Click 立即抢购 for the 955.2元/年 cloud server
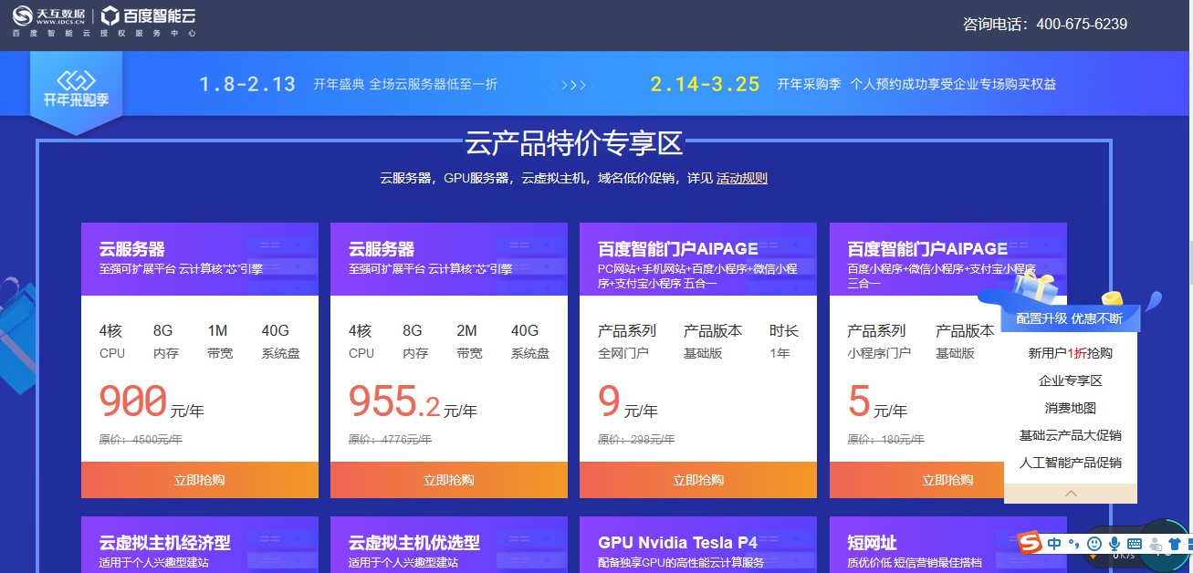1193x573 pixels. tap(449, 480)
